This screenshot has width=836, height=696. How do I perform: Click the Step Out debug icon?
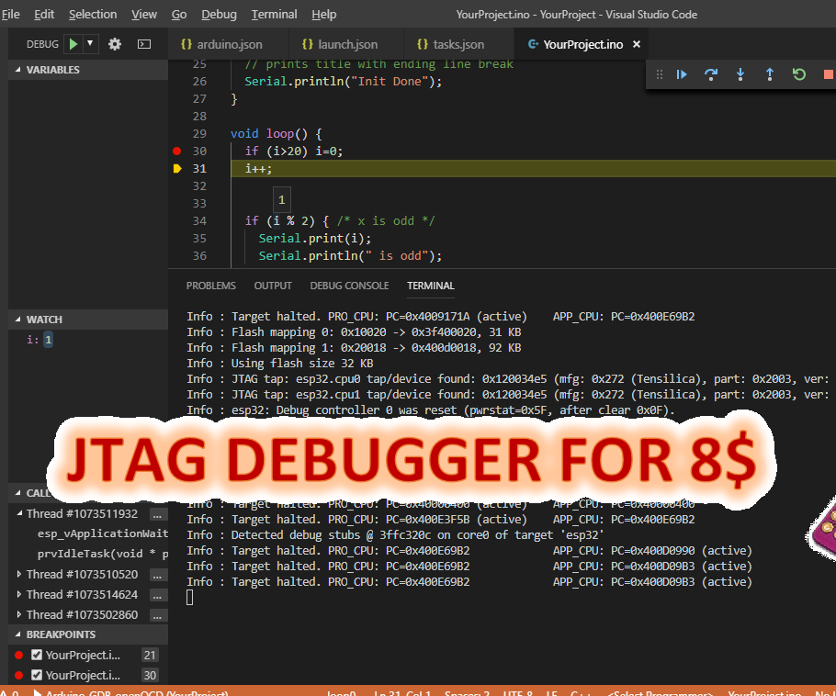point(770,74)
